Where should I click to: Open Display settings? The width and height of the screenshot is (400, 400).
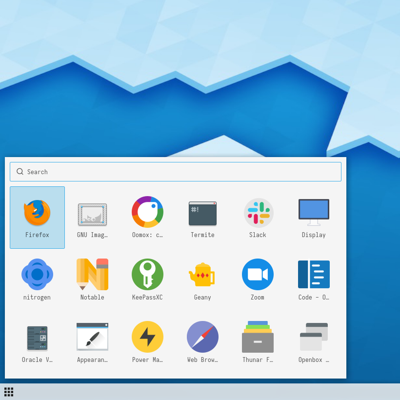pyautogui.click(x=314, y=218)
